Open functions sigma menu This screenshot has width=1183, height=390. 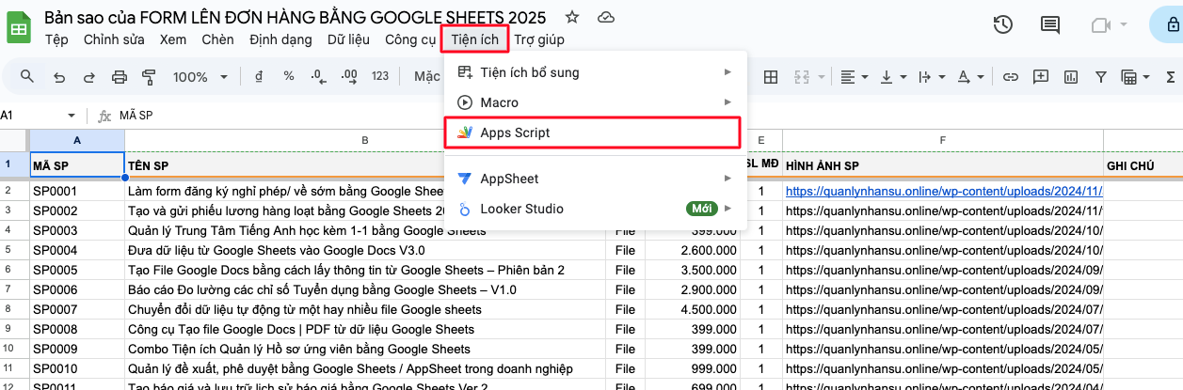pyautogui.click(x=1169, y=77)
